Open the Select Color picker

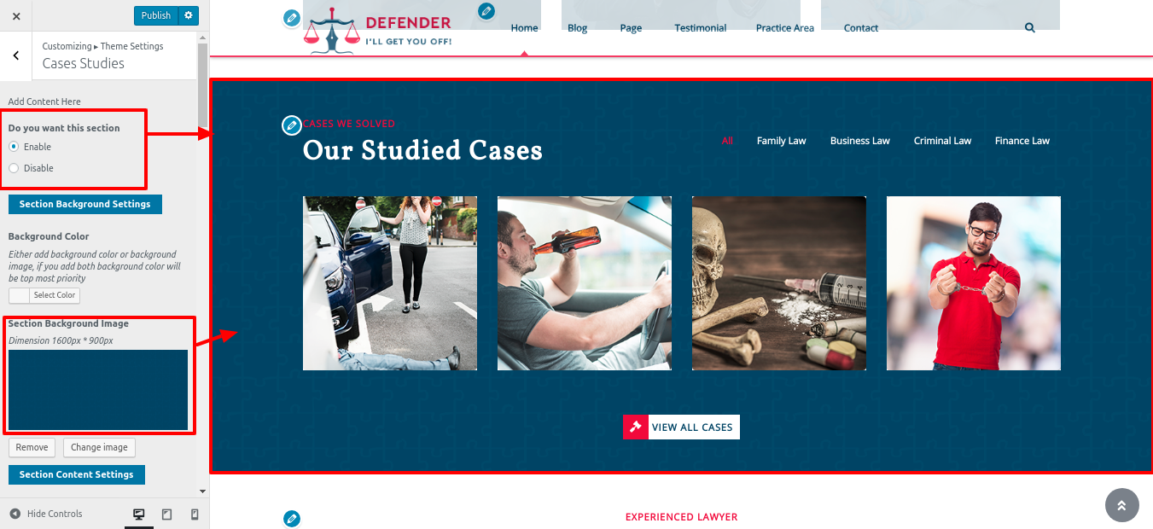pos(44,295)
